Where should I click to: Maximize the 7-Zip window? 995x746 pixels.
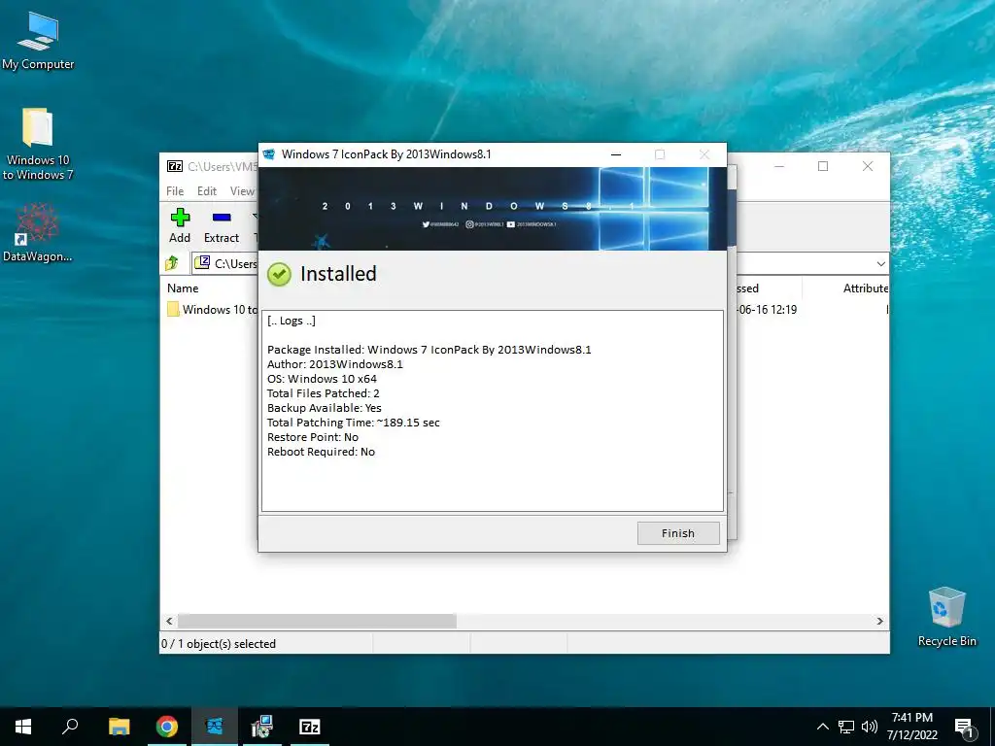point(823,166)
